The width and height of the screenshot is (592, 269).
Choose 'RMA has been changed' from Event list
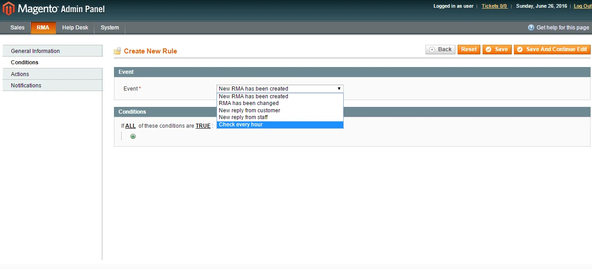click(x=248, y=103)
